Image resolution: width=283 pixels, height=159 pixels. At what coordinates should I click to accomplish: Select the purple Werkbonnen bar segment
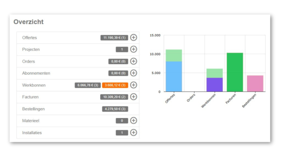tap(214, 85)
